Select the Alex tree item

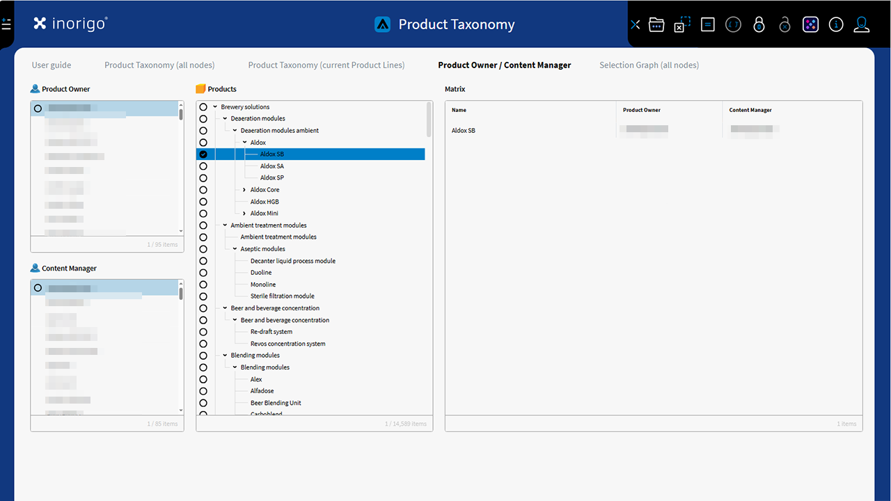(x=256, y=379)
